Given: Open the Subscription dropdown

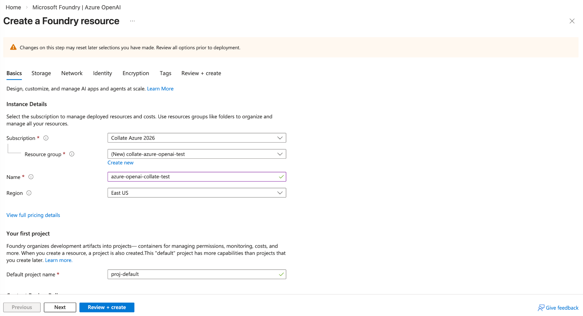Looking at the screenshot, I should click(197, 138).
